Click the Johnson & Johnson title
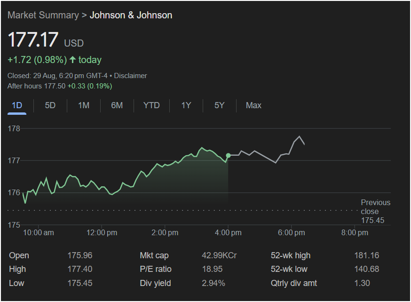Viewport: 411px width, 302px height. (131, 15)
